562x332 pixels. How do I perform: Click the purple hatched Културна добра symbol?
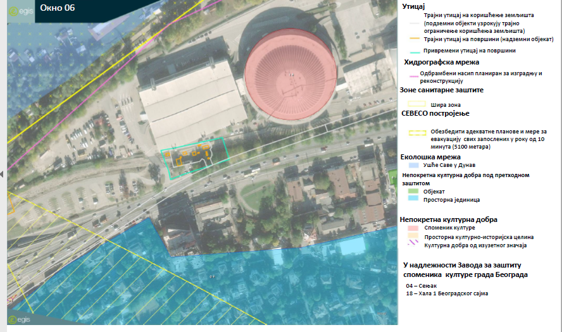pos(413,243)
